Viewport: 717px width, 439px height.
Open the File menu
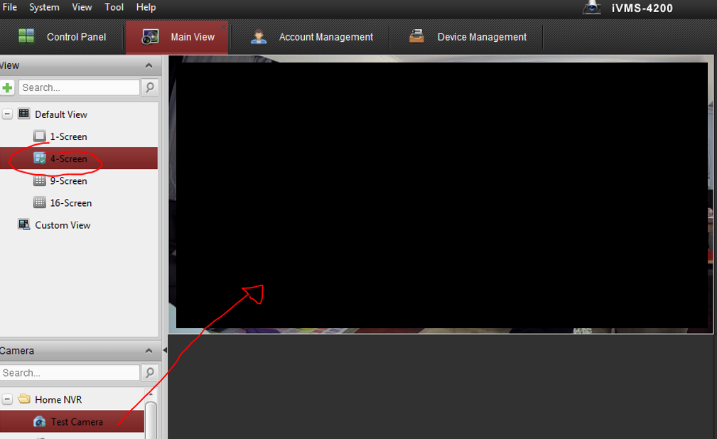10,7
